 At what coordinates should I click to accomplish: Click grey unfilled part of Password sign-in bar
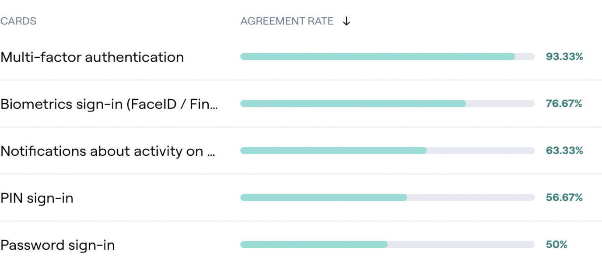461,245
